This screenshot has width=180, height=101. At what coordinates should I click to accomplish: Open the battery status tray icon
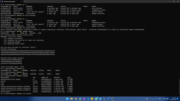[x=168, y=99]
